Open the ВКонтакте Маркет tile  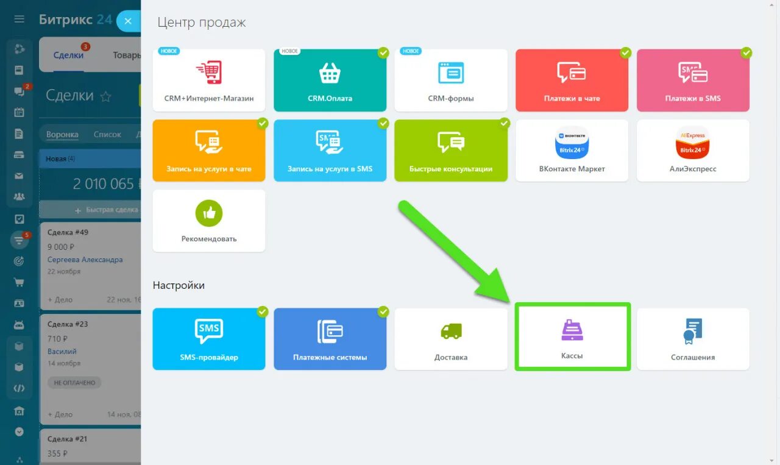click(x=572, y=151)
